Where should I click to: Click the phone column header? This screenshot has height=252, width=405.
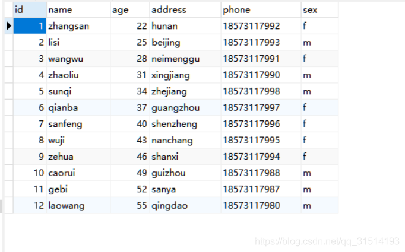pyautogui.click(x=261, y=10)
